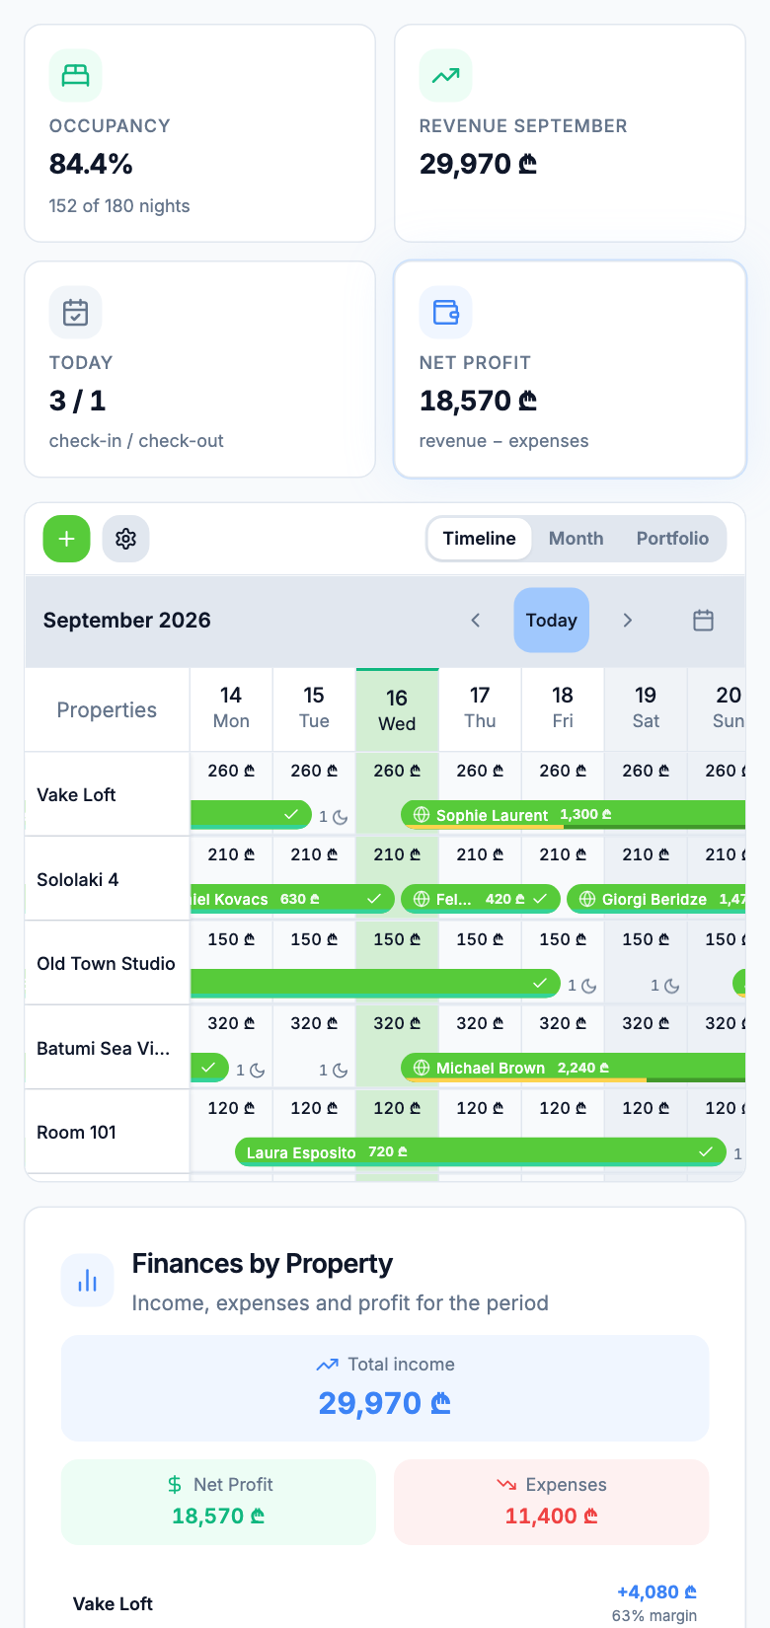Select the 17 Thu date column header
The height and width of the screenshot is (1628, 770).
coord(480,708)
